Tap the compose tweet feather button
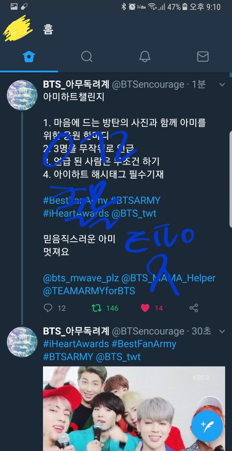The height and width of the screenshot is (451, 232). click(x=208, y=424)
